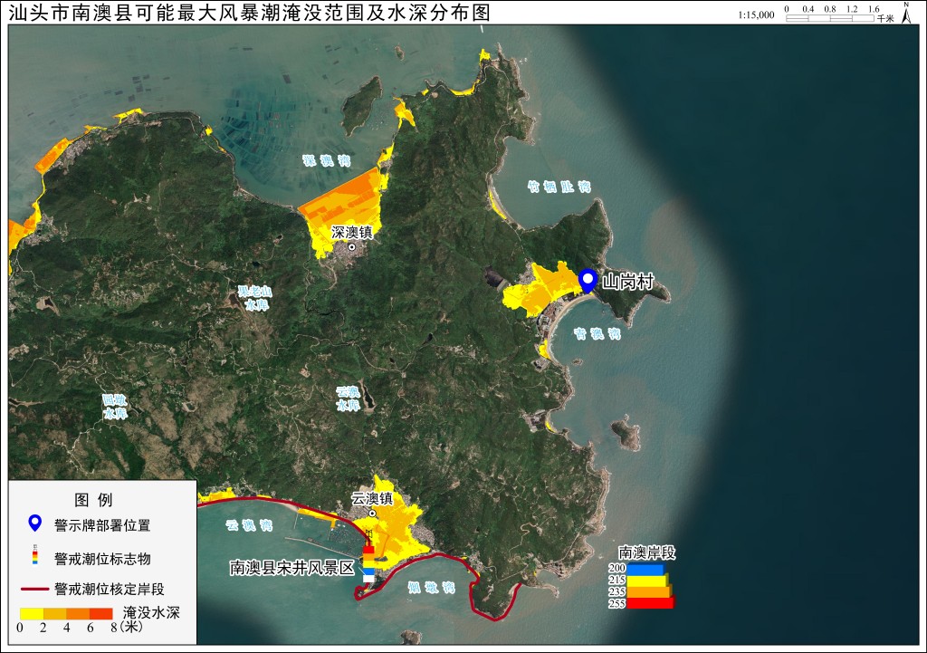This screenshot has height=653, width=927.
Task: Click the 千米 unit label by the scale bar
Action: tap(885, 19)
